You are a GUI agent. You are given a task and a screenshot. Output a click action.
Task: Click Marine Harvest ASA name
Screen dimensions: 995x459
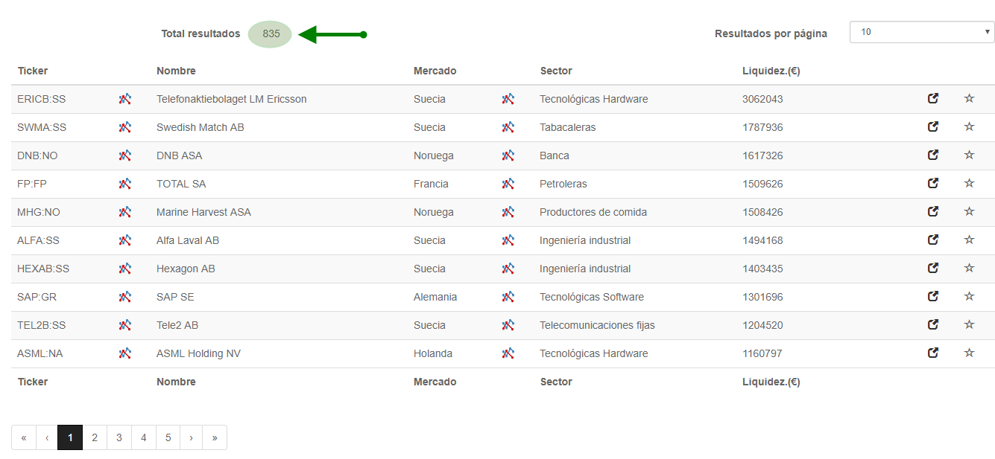[203, 212]
